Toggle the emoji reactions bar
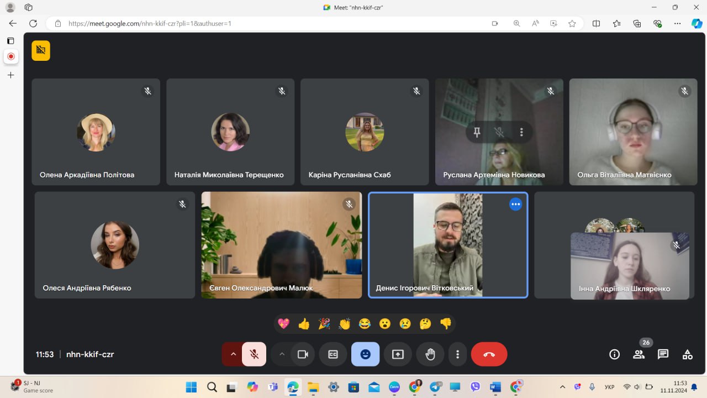Screen dimensions: 707x398 coord(365,354)
